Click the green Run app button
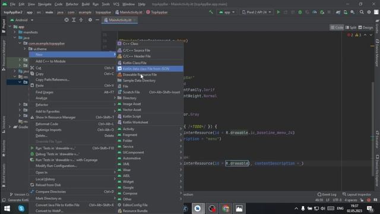Screen dimensions: 380x214 [x=278, y=12]
